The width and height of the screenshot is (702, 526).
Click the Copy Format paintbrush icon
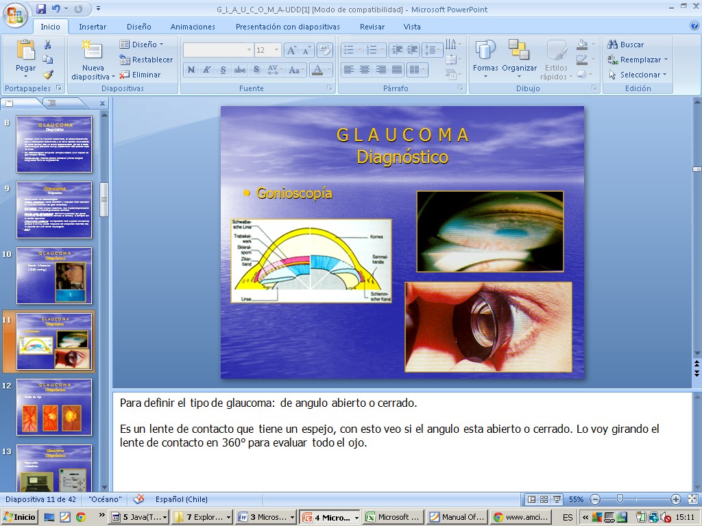[48, 75]
